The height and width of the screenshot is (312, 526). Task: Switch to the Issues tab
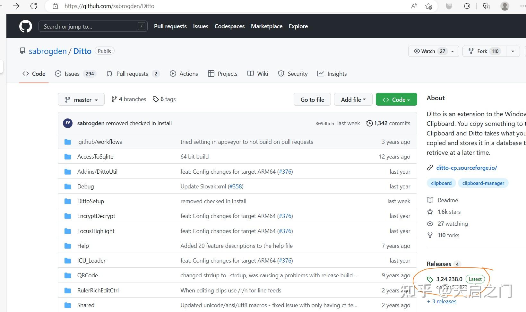click(76, 74)
